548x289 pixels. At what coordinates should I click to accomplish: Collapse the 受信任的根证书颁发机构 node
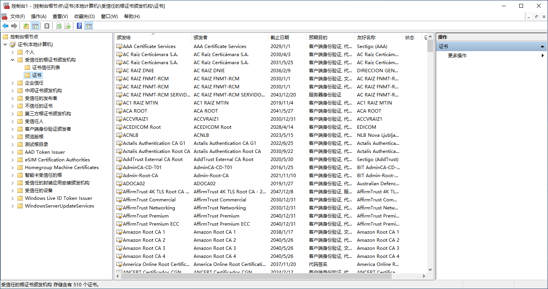(x=12, y=60)
